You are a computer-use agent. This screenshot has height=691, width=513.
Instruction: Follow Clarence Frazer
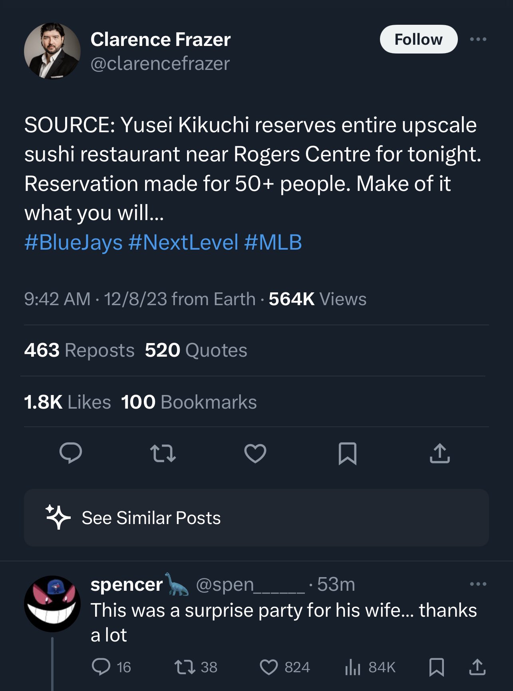(x=418, y=39)
